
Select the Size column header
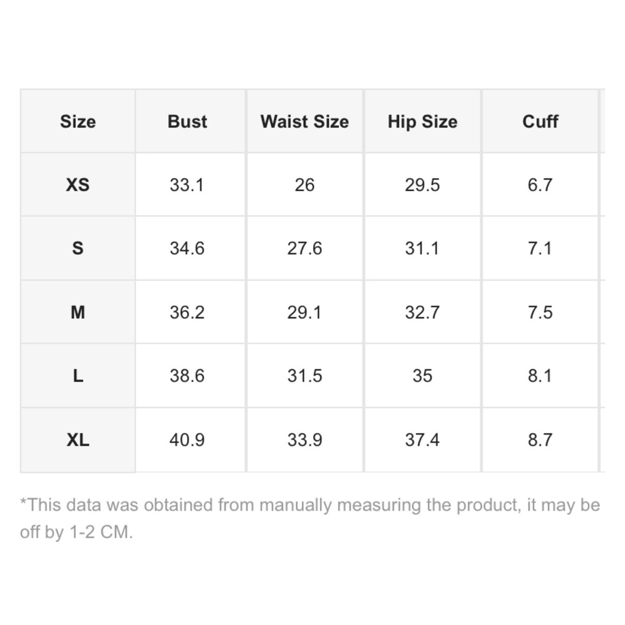coord(77,121)
